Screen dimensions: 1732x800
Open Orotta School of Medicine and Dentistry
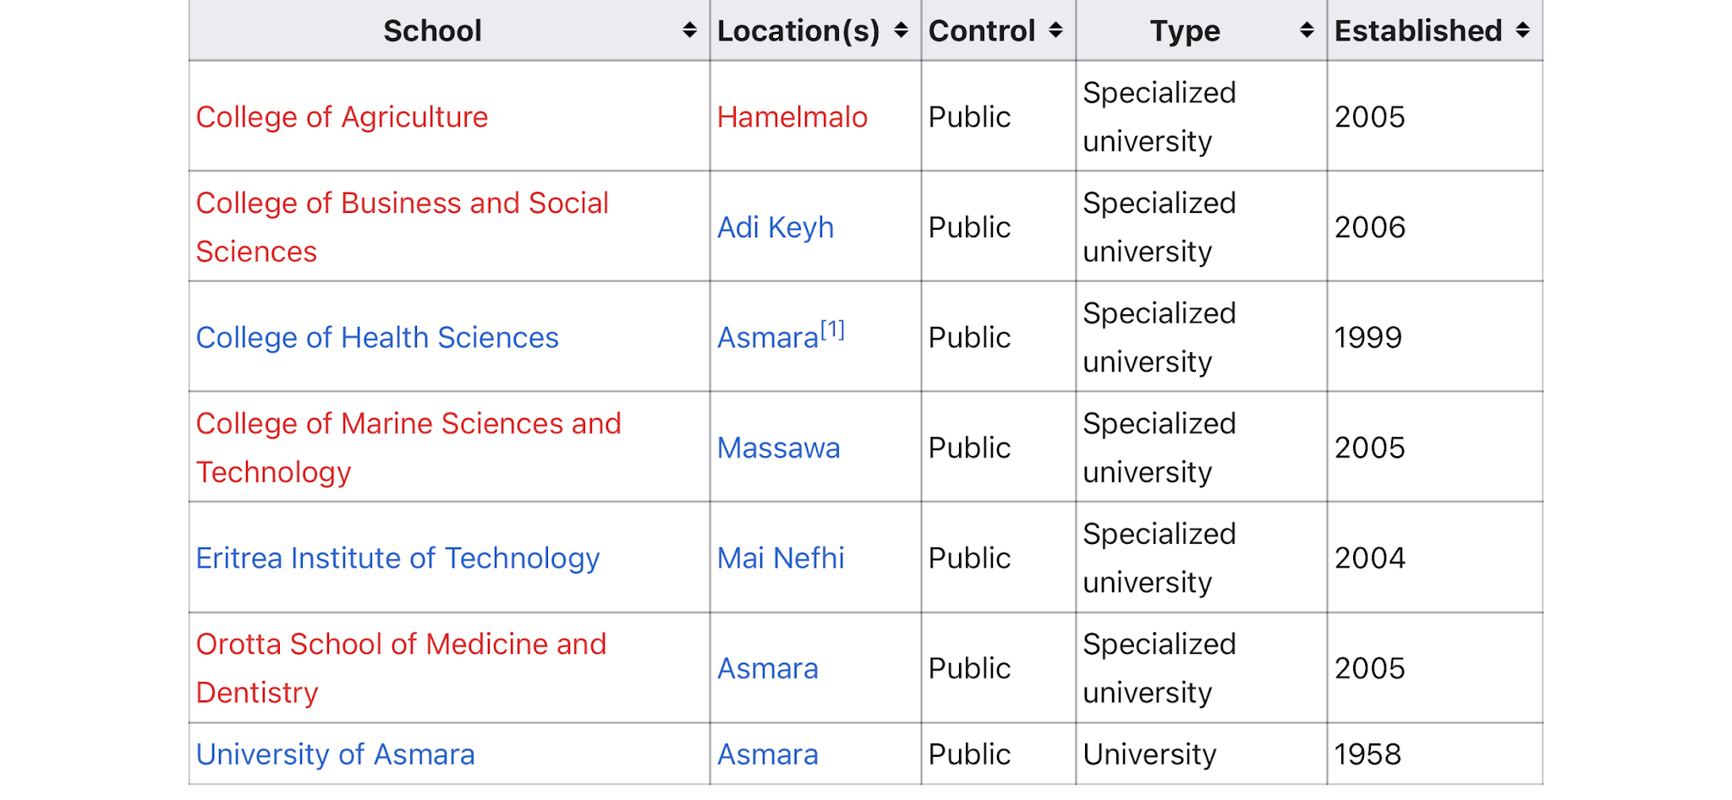401,668
